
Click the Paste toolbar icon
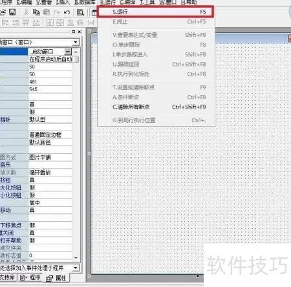coord(47,12)
